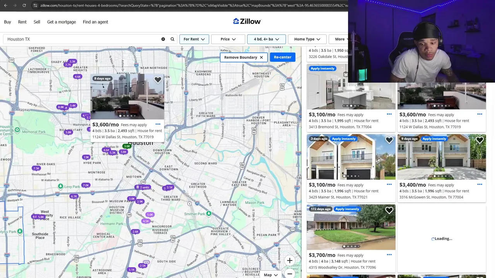Save the 3429 Mainer St listing
The height and width of the screenshot is (278, 495).
pyautogui.click(x=389, y=140)
